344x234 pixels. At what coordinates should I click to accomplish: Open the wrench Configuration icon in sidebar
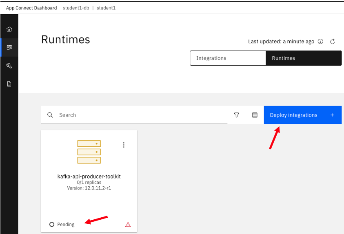(9, 66)
